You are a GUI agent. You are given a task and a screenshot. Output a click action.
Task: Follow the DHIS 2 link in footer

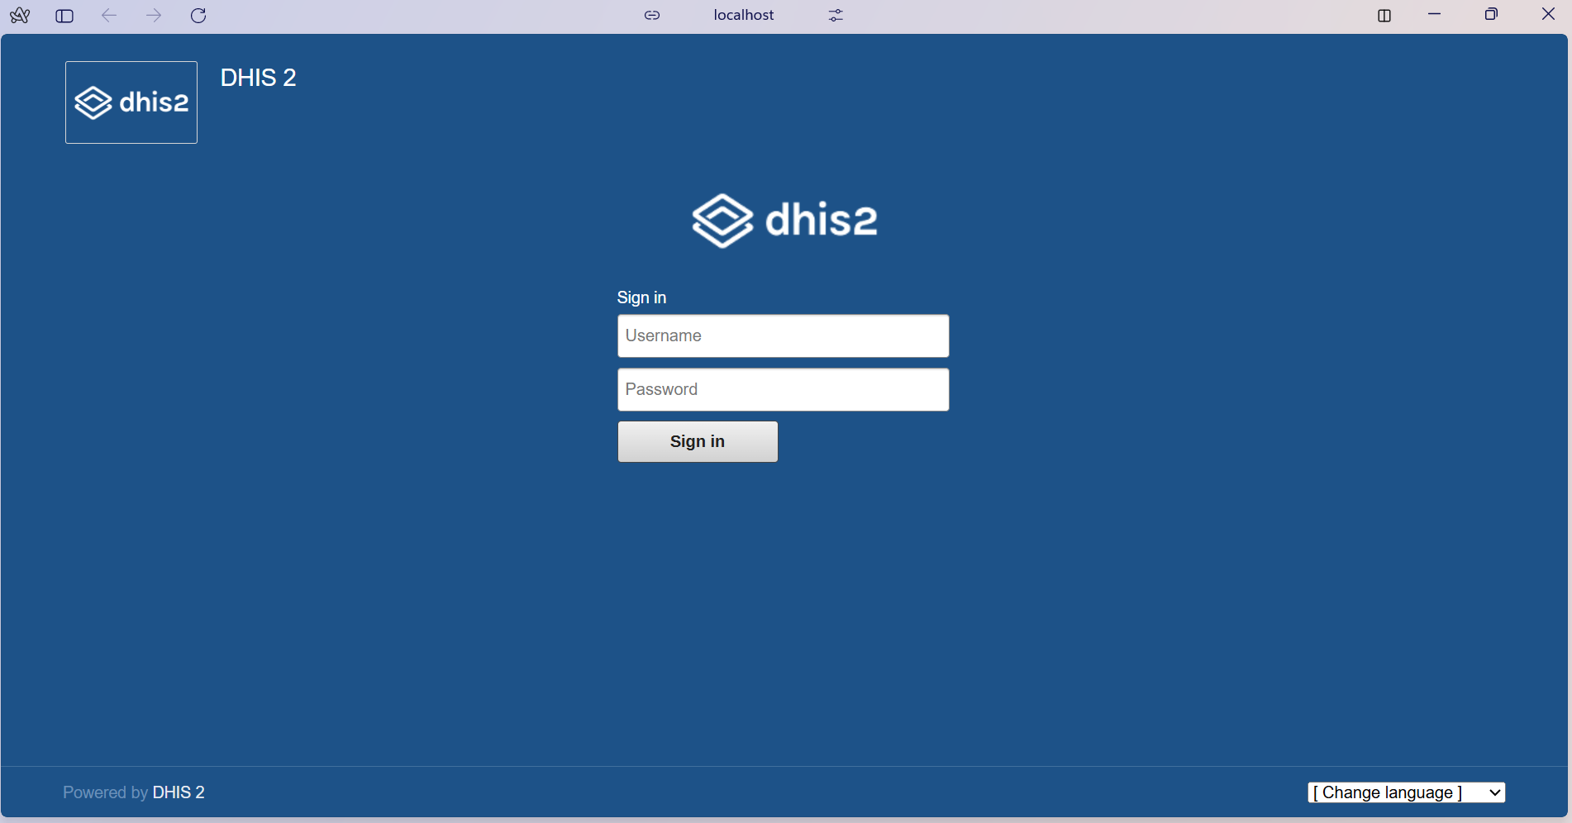(179, 792)
